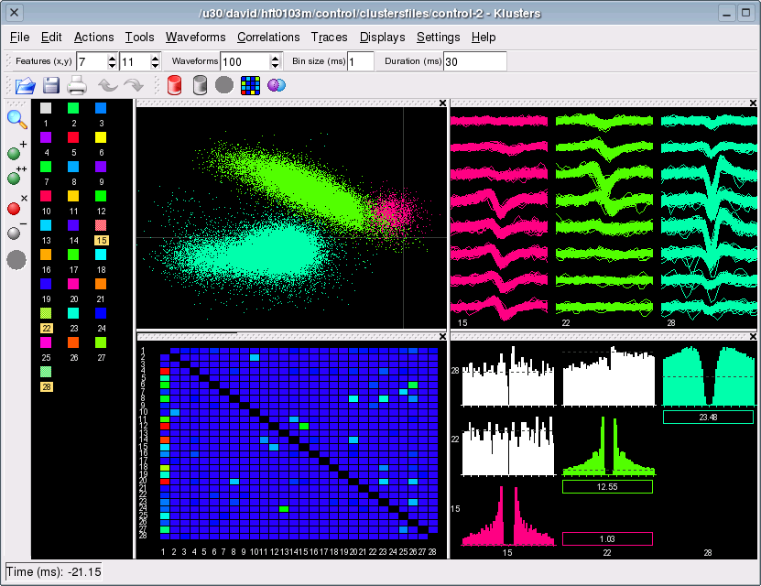Open the Tools menu
The image size is (761, 586).
[139, 38]
